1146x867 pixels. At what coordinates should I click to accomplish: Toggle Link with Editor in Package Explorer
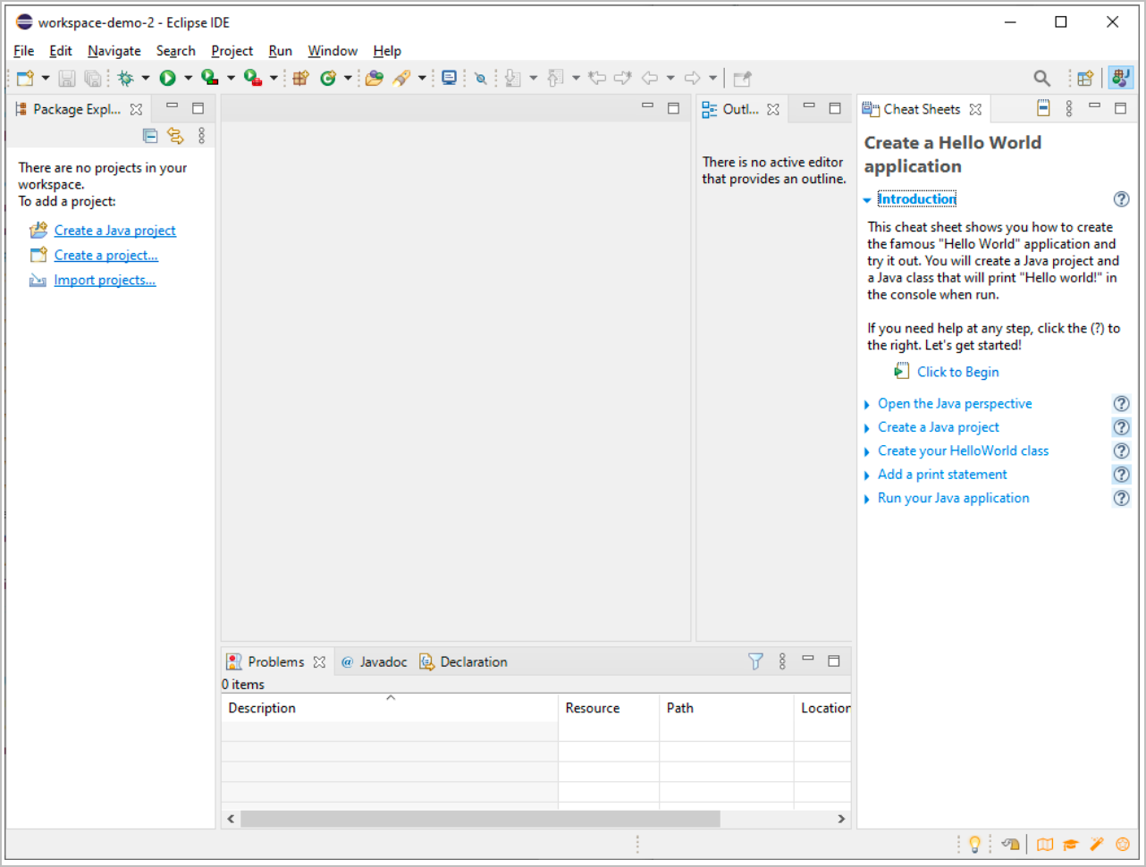point(175,136)
